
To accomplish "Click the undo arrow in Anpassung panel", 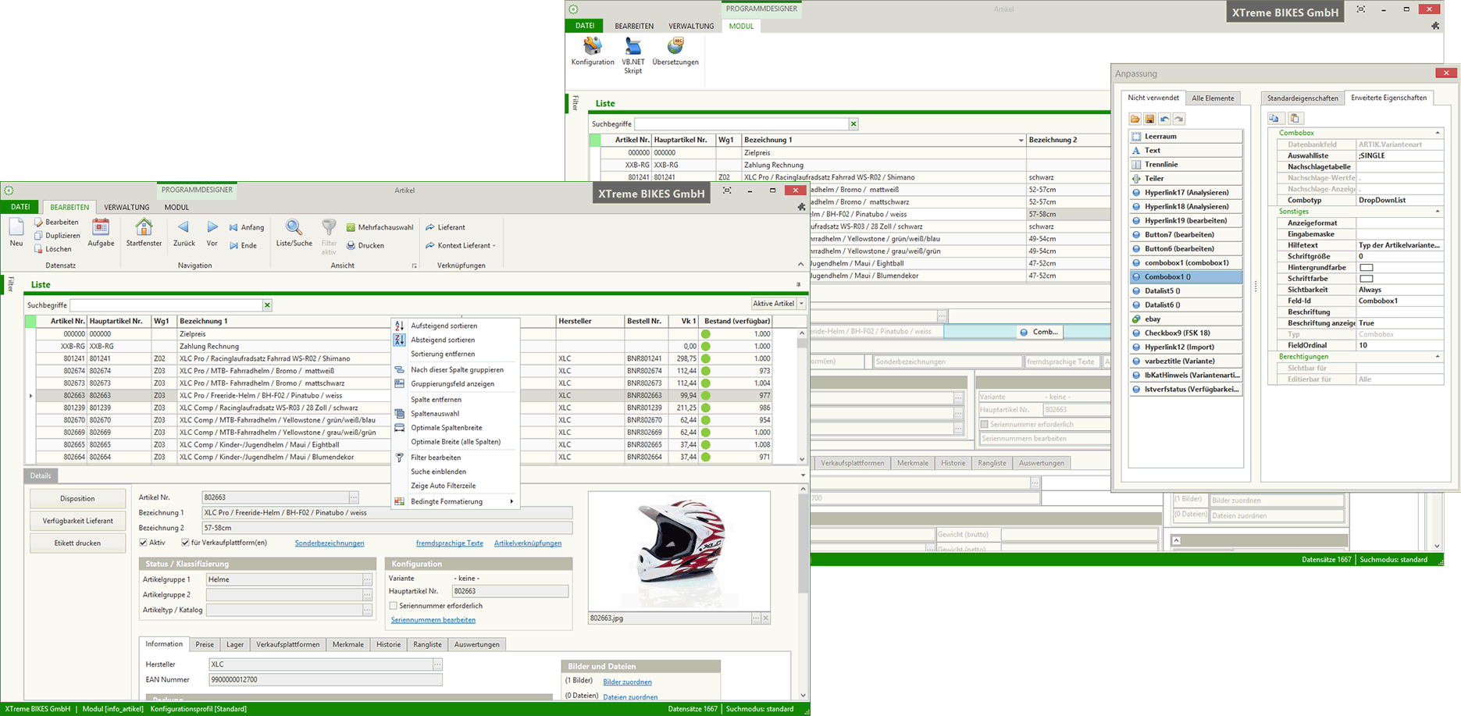I will point(1164,119).
